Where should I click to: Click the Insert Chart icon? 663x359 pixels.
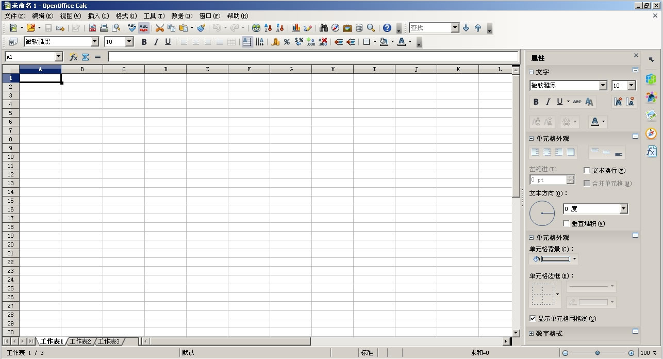pyautogui.click(x=296, y=28)
